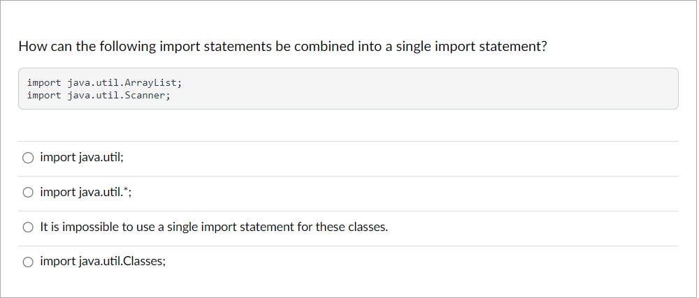Click the question text about combining imports

[282, 47]
